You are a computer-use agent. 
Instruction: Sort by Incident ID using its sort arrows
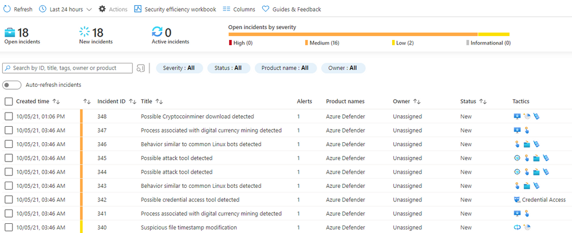(133, 102)
